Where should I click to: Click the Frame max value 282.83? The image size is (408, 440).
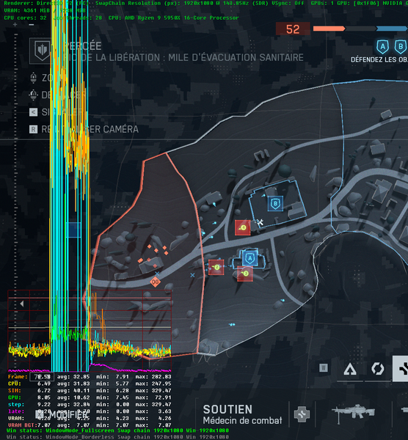click(x=161, y=377)
